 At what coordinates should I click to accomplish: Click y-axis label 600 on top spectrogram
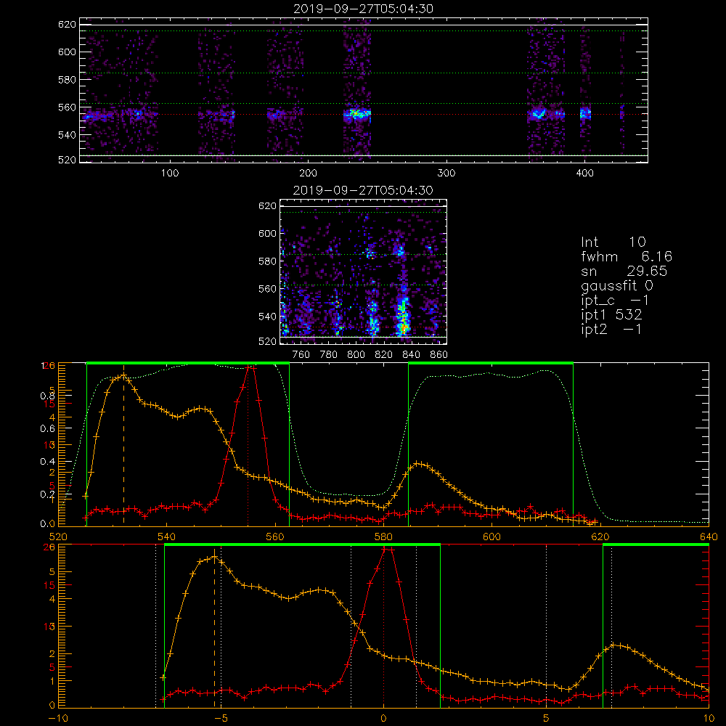(x=67, y=52)
